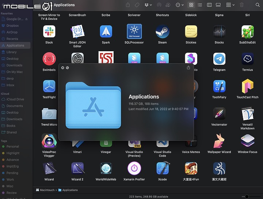Switch to list view mode
This screenshot has height=199, width=263.
point(200,5)
